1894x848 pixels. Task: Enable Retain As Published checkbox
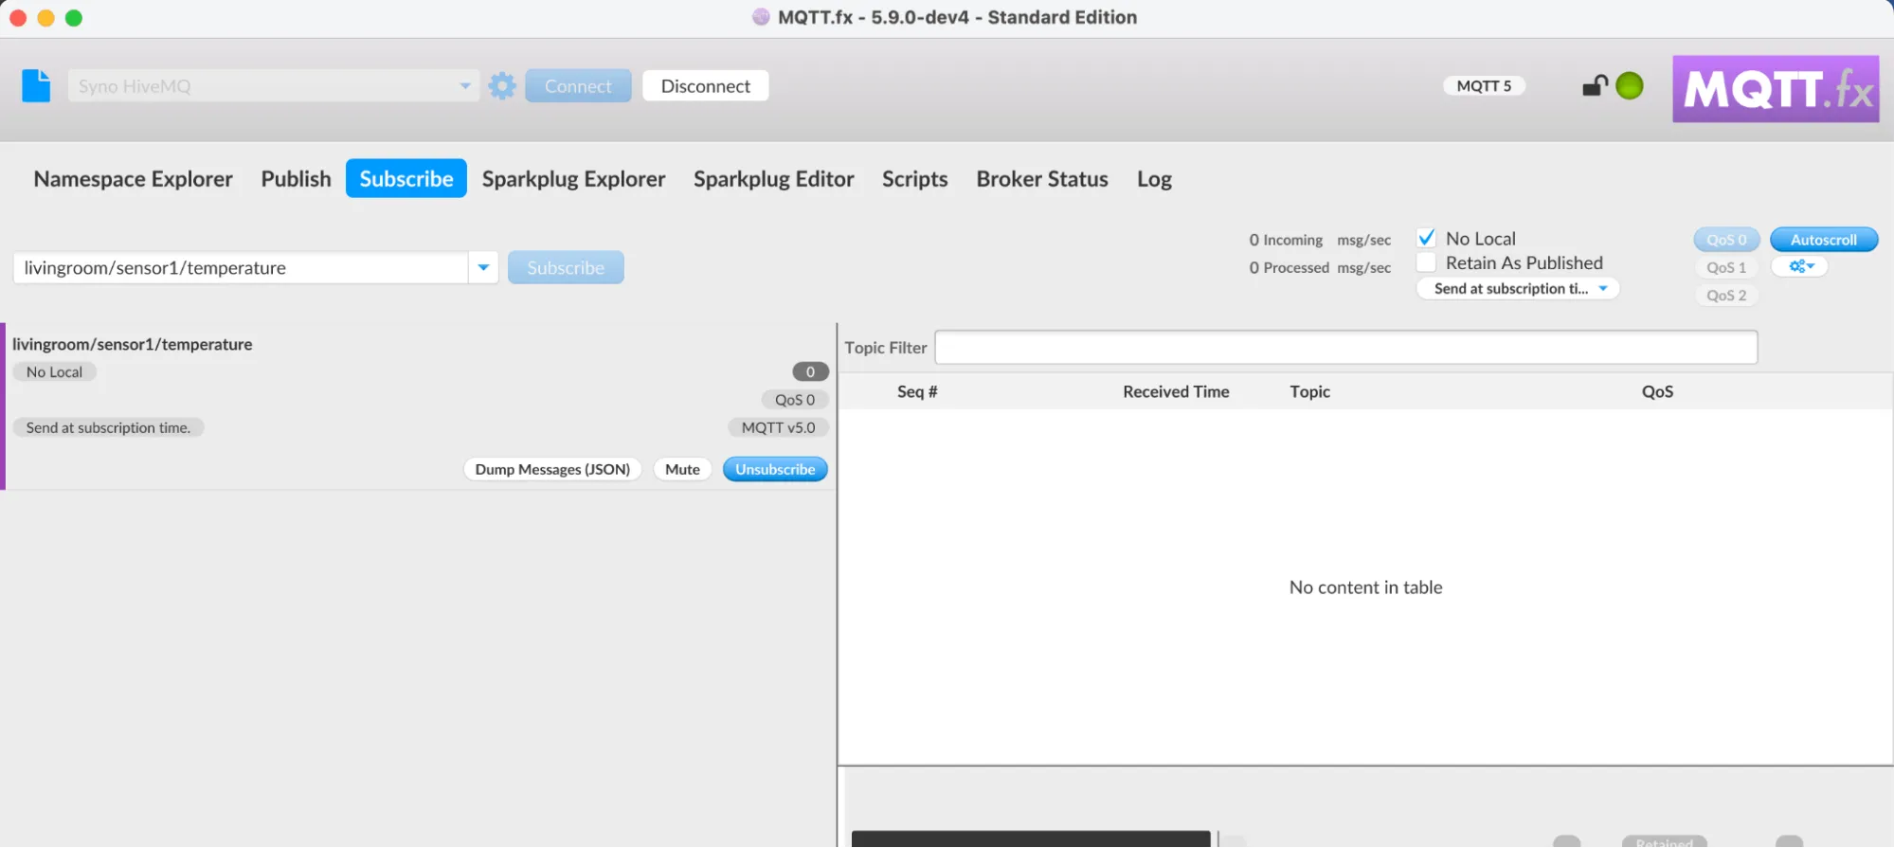[x=1426, y=262]
